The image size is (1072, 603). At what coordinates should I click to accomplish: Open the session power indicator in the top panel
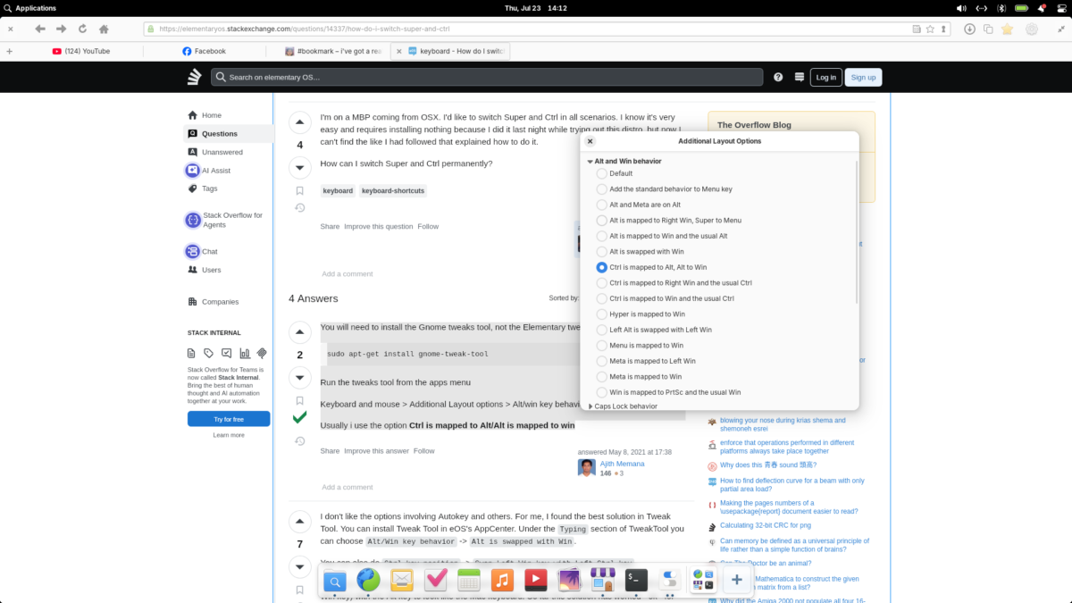[x=1061, y=8]
